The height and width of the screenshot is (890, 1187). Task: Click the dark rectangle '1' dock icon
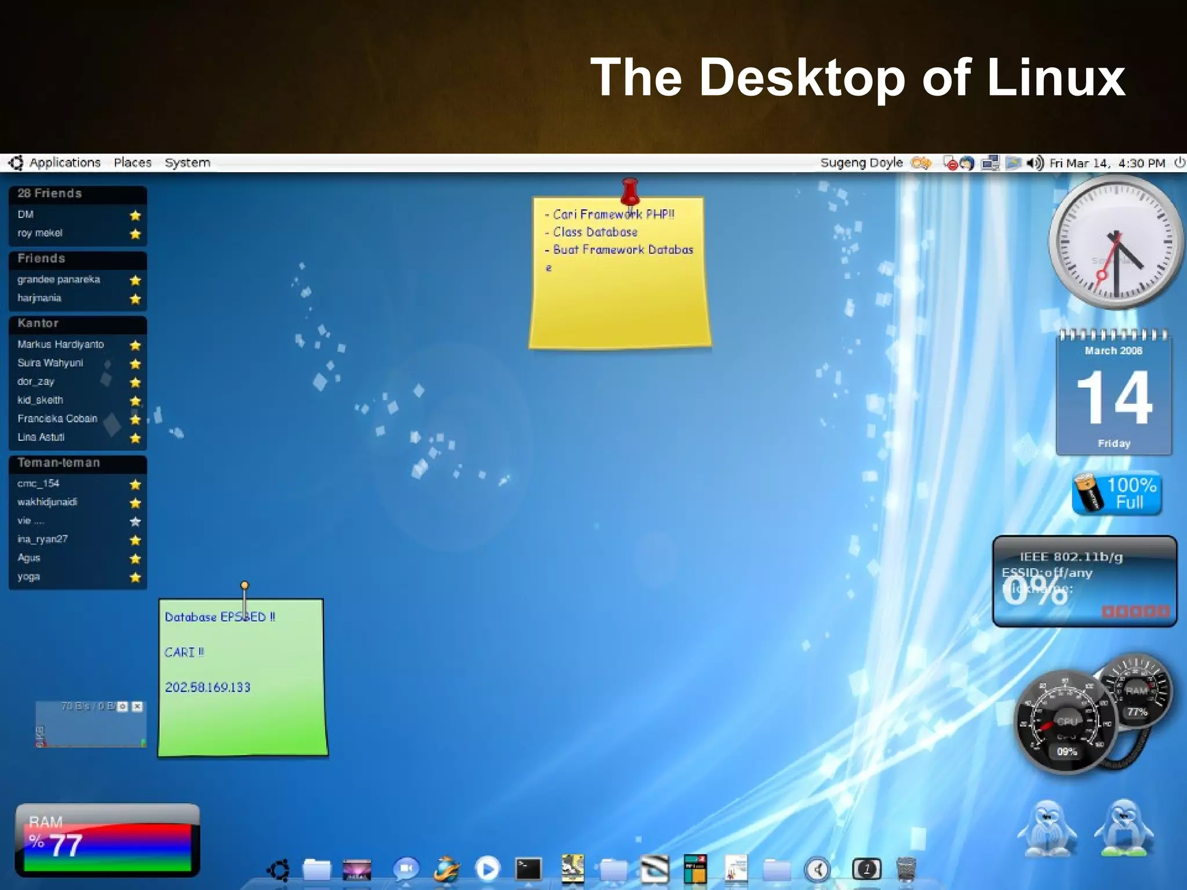click(866, 870)
